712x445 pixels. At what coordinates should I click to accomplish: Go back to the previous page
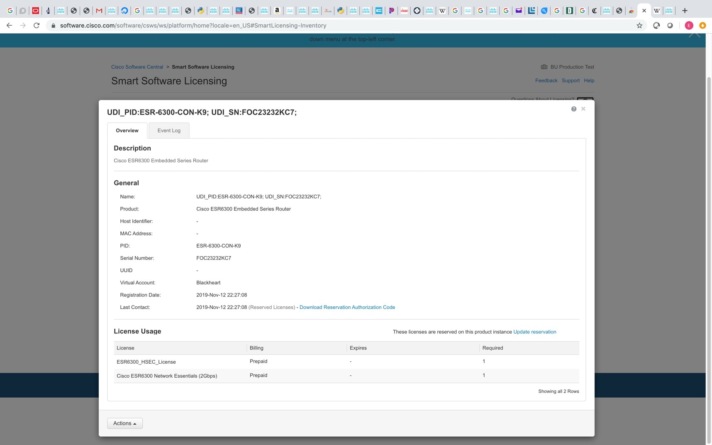(x=9, y=25)
